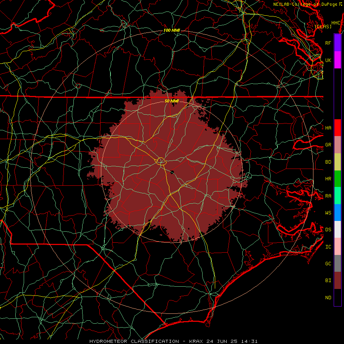
Task: Click the DS legend label
Action: pyautogui.click(x=328, y=229)
